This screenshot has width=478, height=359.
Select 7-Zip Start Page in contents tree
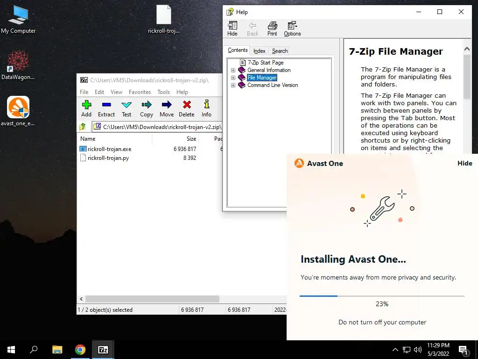point(265,63)
